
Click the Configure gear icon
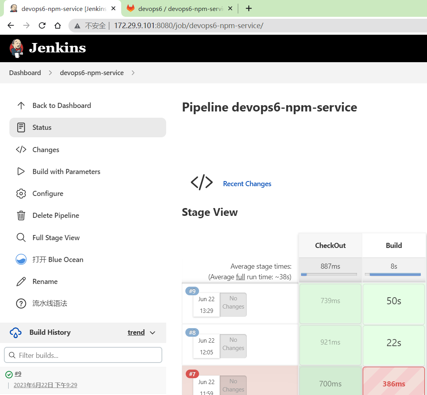point(21,194)
